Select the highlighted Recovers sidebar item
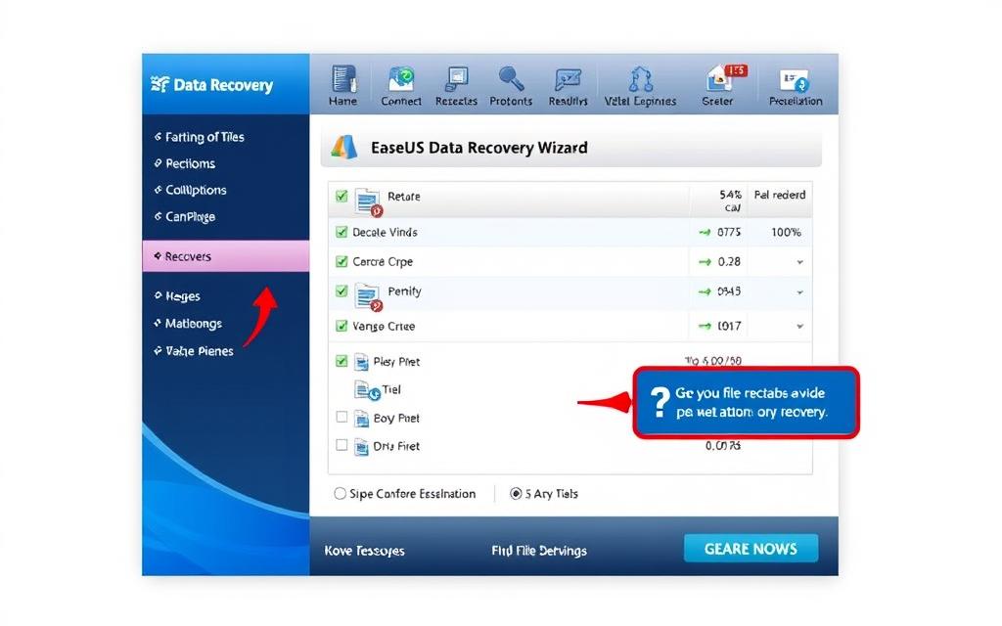1002x626 pixels. coord(226,256)
